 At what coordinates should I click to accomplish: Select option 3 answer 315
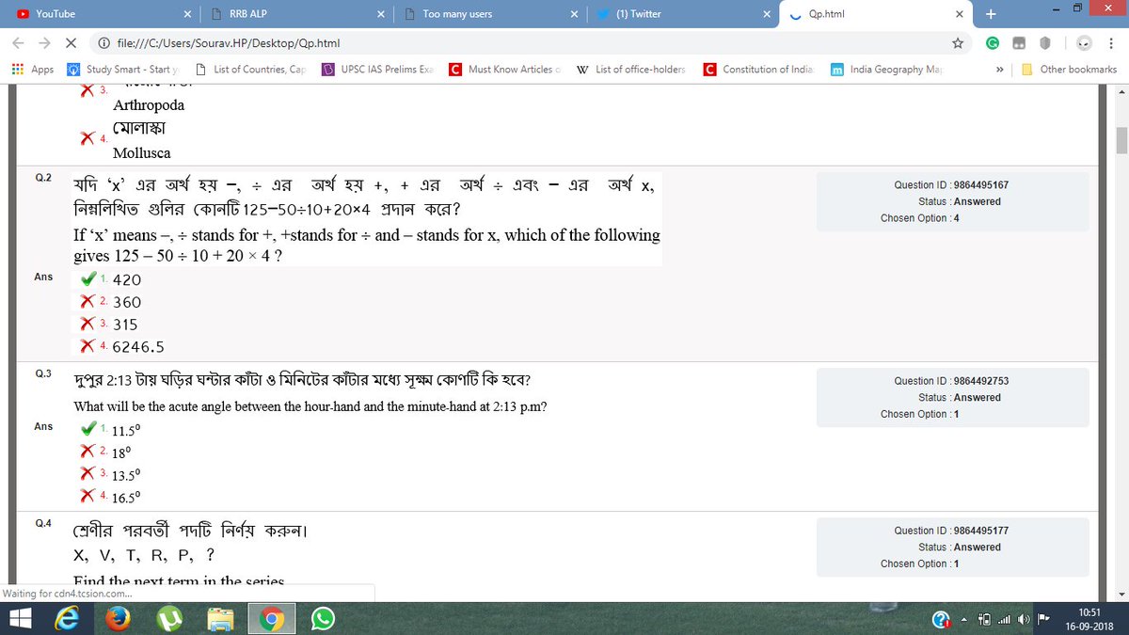coord(125,324)
